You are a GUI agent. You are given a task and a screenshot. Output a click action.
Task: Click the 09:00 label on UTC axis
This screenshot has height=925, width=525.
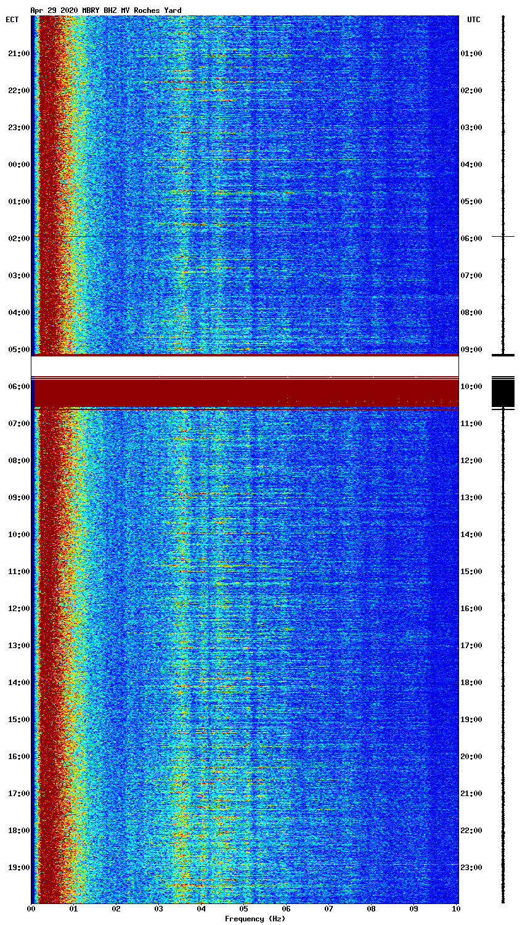[x=471, y=350]
